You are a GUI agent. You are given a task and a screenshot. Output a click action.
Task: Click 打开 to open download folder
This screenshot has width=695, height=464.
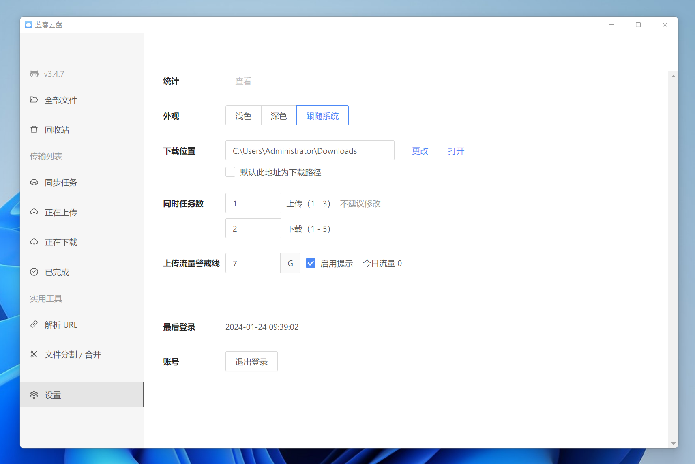click(456, 151)
